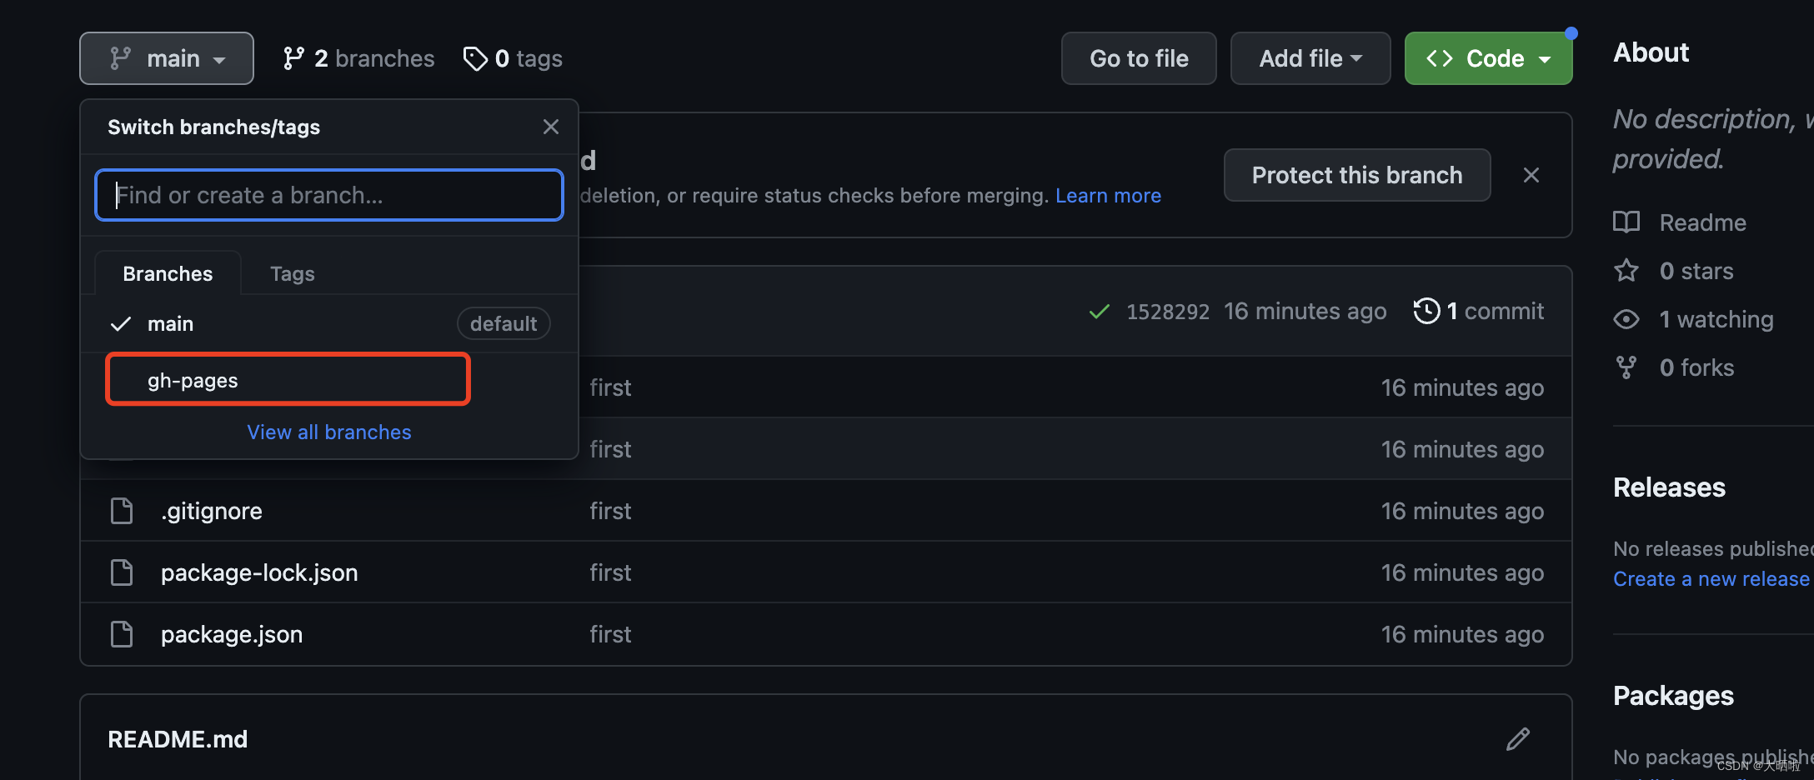The width and height of the screenshot is (1814, 780).
Task: Open the View all branches link
Action: [329, 432]
